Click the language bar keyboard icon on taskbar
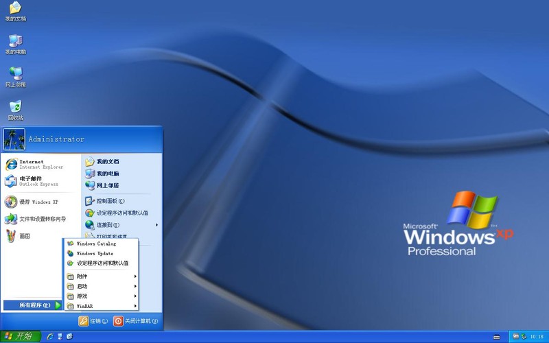This screenshot has width=549, height=343. (496, 337)
